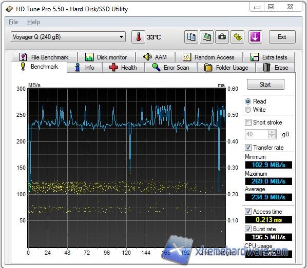Toggle the Access time checkbox
The width and height of the screenshot is (307, 268).
248,211
